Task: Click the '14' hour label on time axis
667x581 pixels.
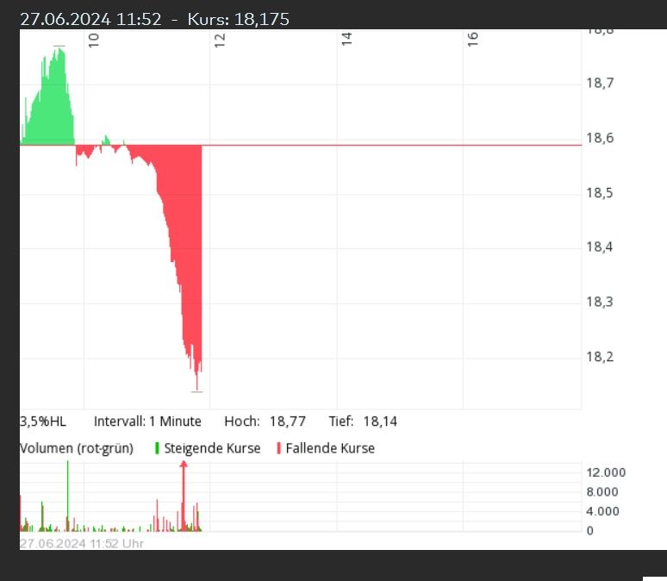Action: pos(346,39)
